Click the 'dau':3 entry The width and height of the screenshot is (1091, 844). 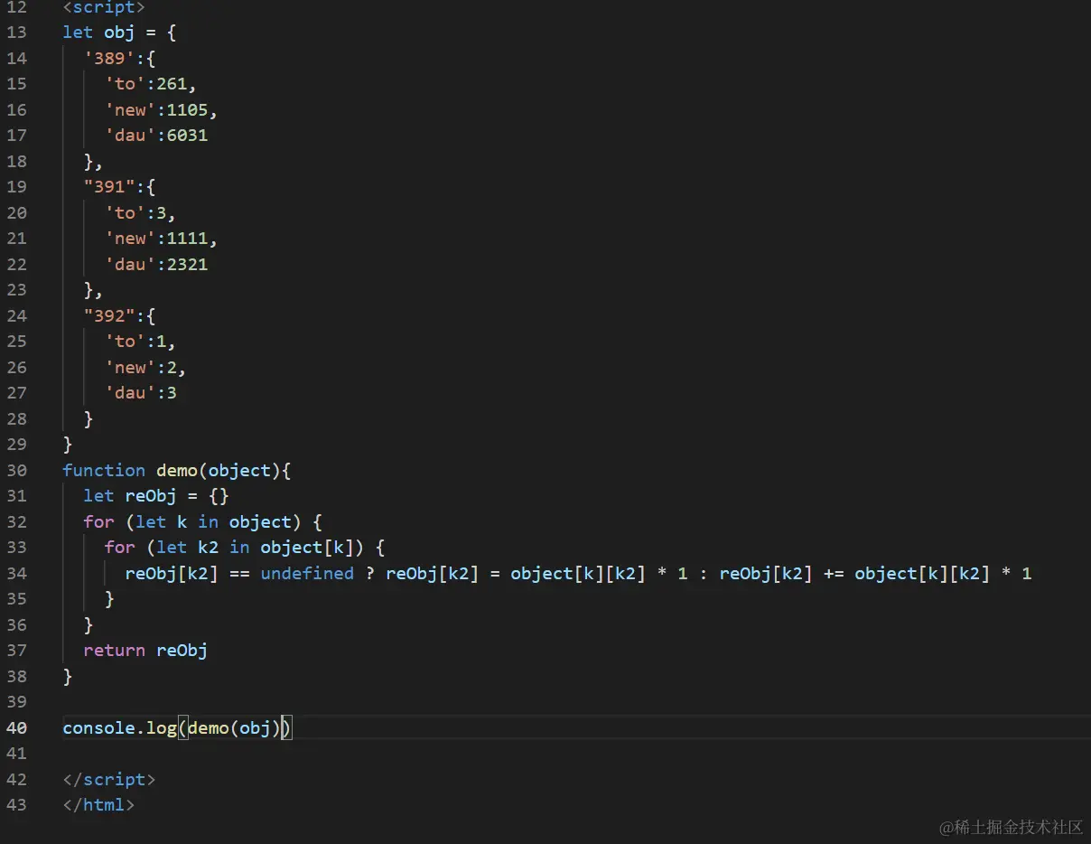(x=140, y=392)
